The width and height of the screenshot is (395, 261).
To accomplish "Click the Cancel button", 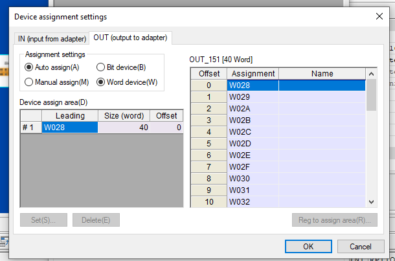I will pyautogui.click(x=361, y=246).
